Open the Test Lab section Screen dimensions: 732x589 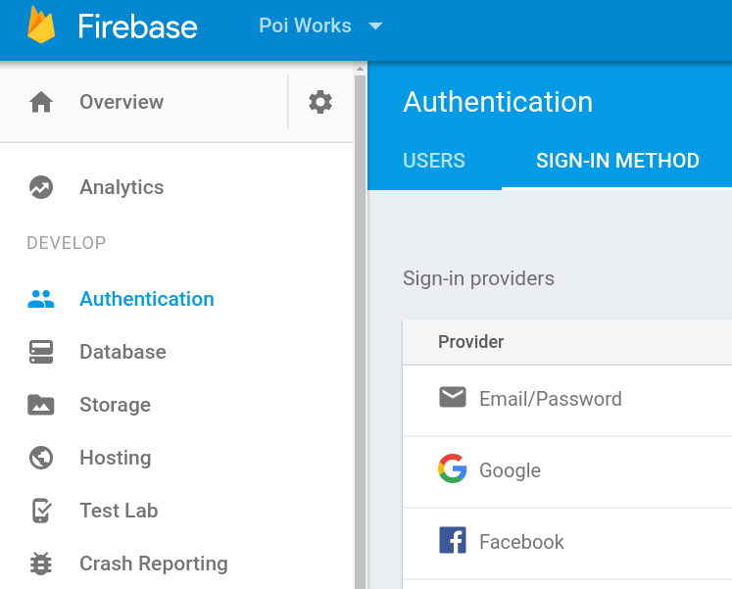pyautogui.click(x=119, y=511)
